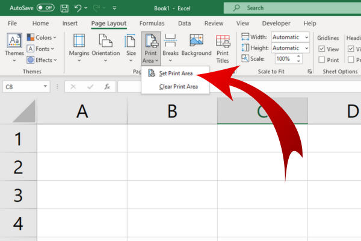Open the Formulas tab
This screenshot has height=241, width=361.
pyautogui.click(x=152, y=23)
